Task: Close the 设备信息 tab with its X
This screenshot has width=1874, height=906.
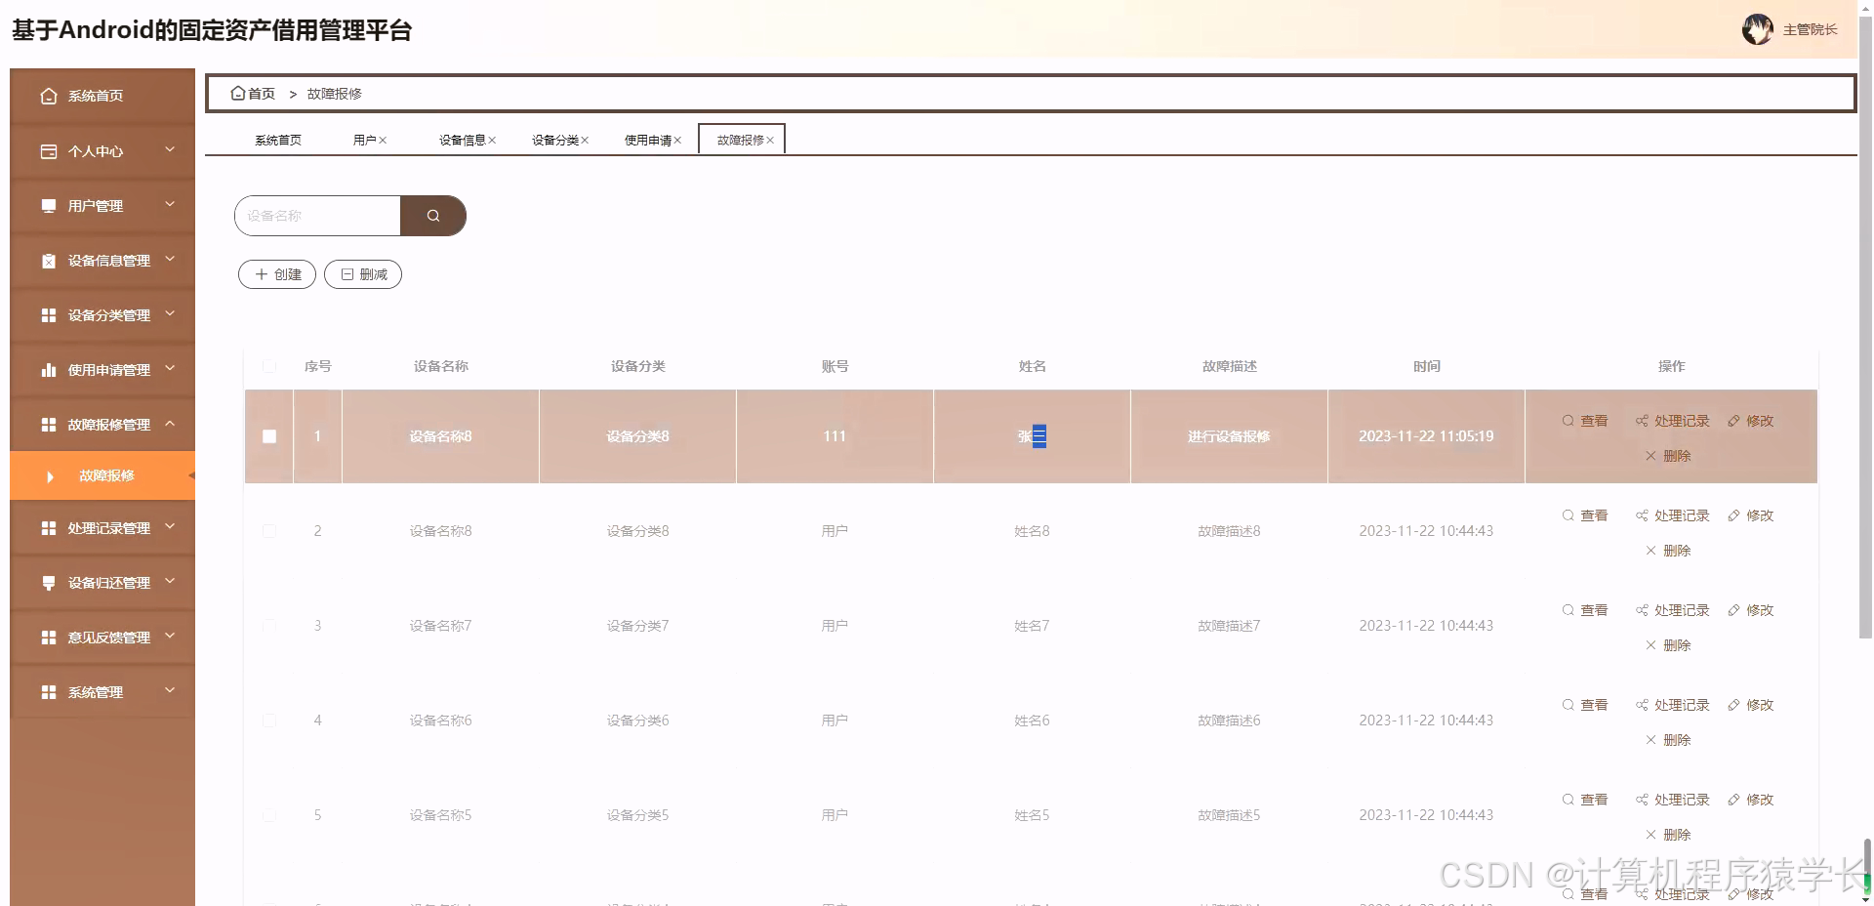Action: (492, 141)
